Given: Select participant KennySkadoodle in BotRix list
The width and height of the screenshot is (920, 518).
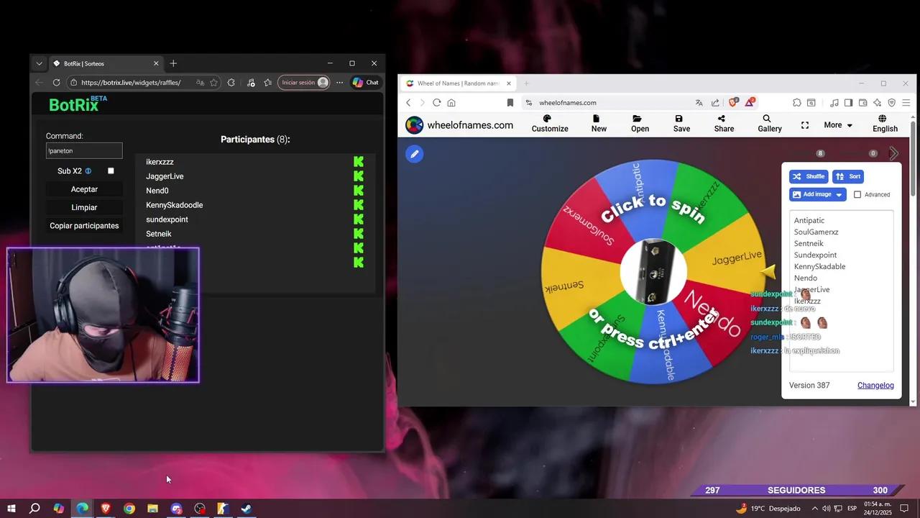Looking at the screenshot, I should point(174,205).
